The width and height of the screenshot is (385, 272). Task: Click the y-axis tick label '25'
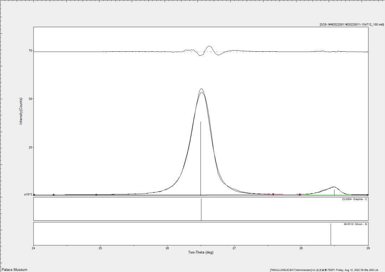(x=30, y=147)
